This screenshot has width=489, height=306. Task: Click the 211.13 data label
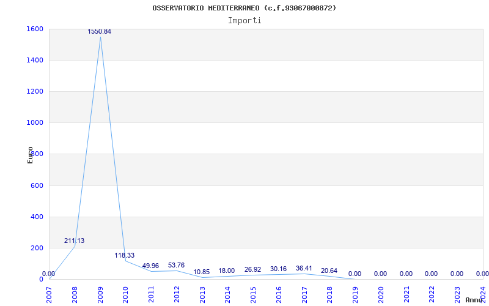[74, 241]
